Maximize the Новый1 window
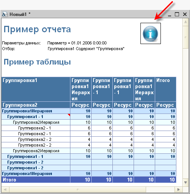Image resolution: width=190 pixels, height=194 pixels. 177,14
